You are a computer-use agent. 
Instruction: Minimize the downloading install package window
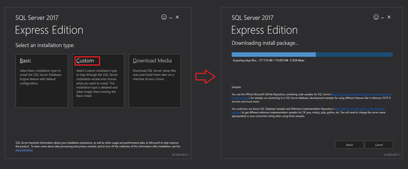[x=382, y=17]
